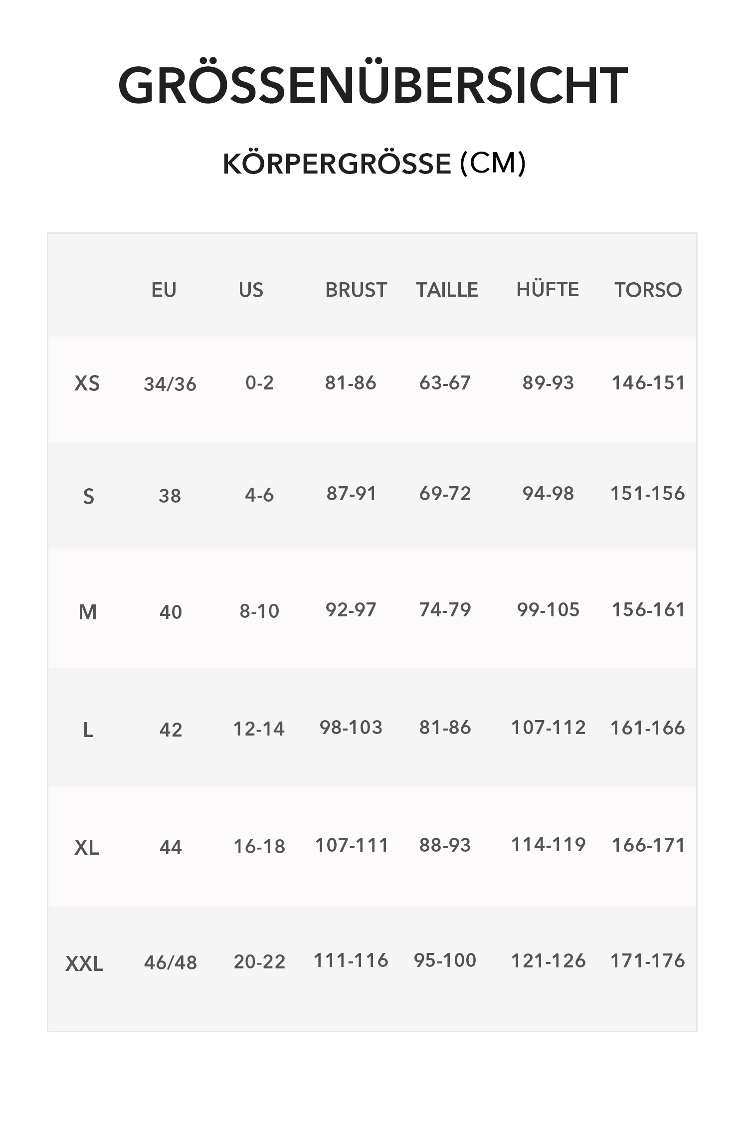Select the US column header
748x1122 pixels.
[251, 290]
